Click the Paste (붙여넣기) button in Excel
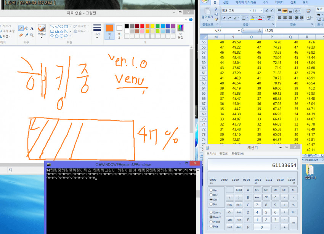 [207, 13]
